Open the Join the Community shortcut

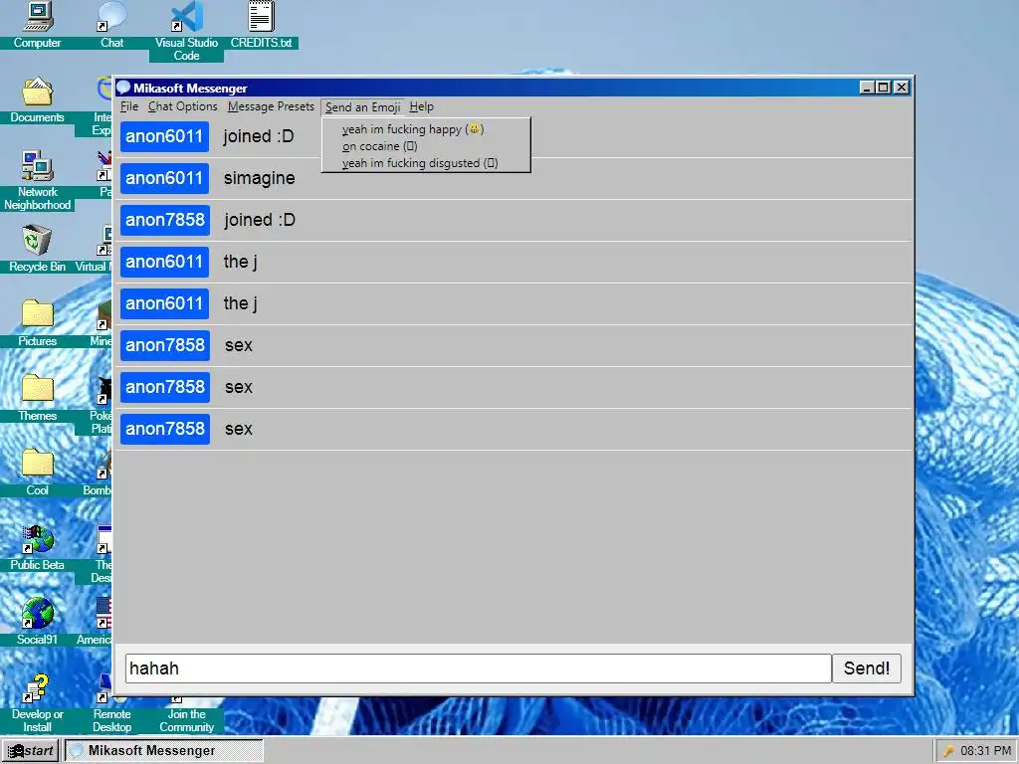coord(186,720)
